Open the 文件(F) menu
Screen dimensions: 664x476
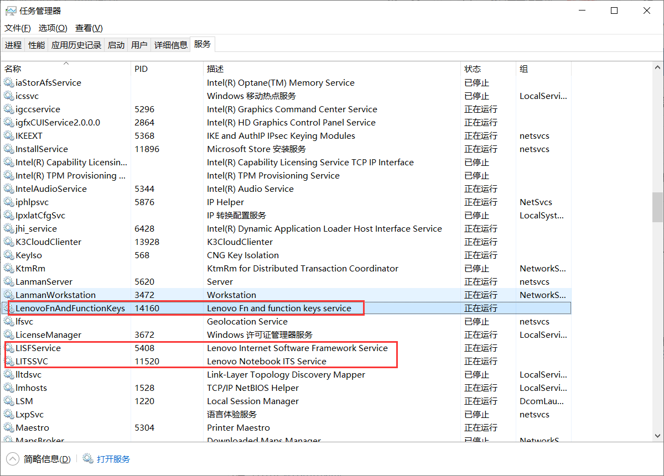pyautogui.click(x=18, y=28)
